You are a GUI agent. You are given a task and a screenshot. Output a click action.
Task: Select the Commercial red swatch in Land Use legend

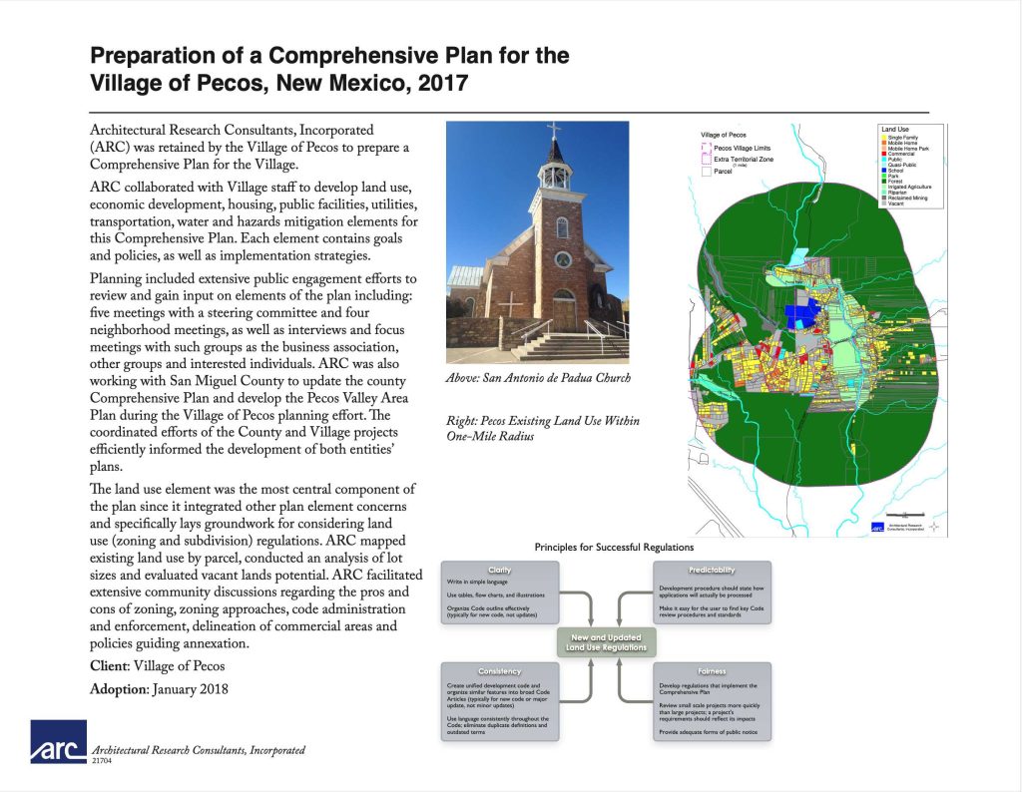[884, 154]
